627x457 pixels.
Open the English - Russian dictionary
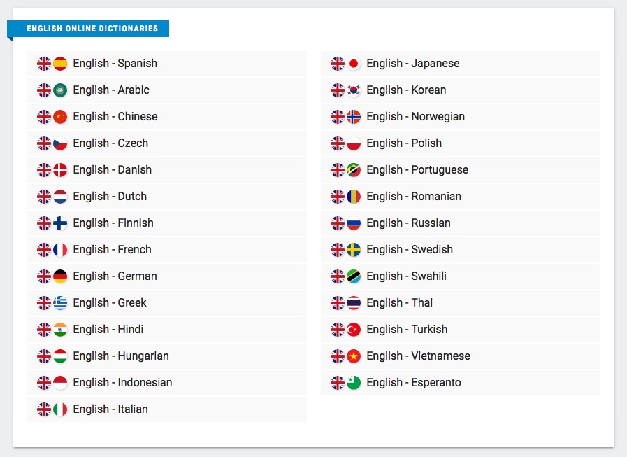tap(408, 223)
